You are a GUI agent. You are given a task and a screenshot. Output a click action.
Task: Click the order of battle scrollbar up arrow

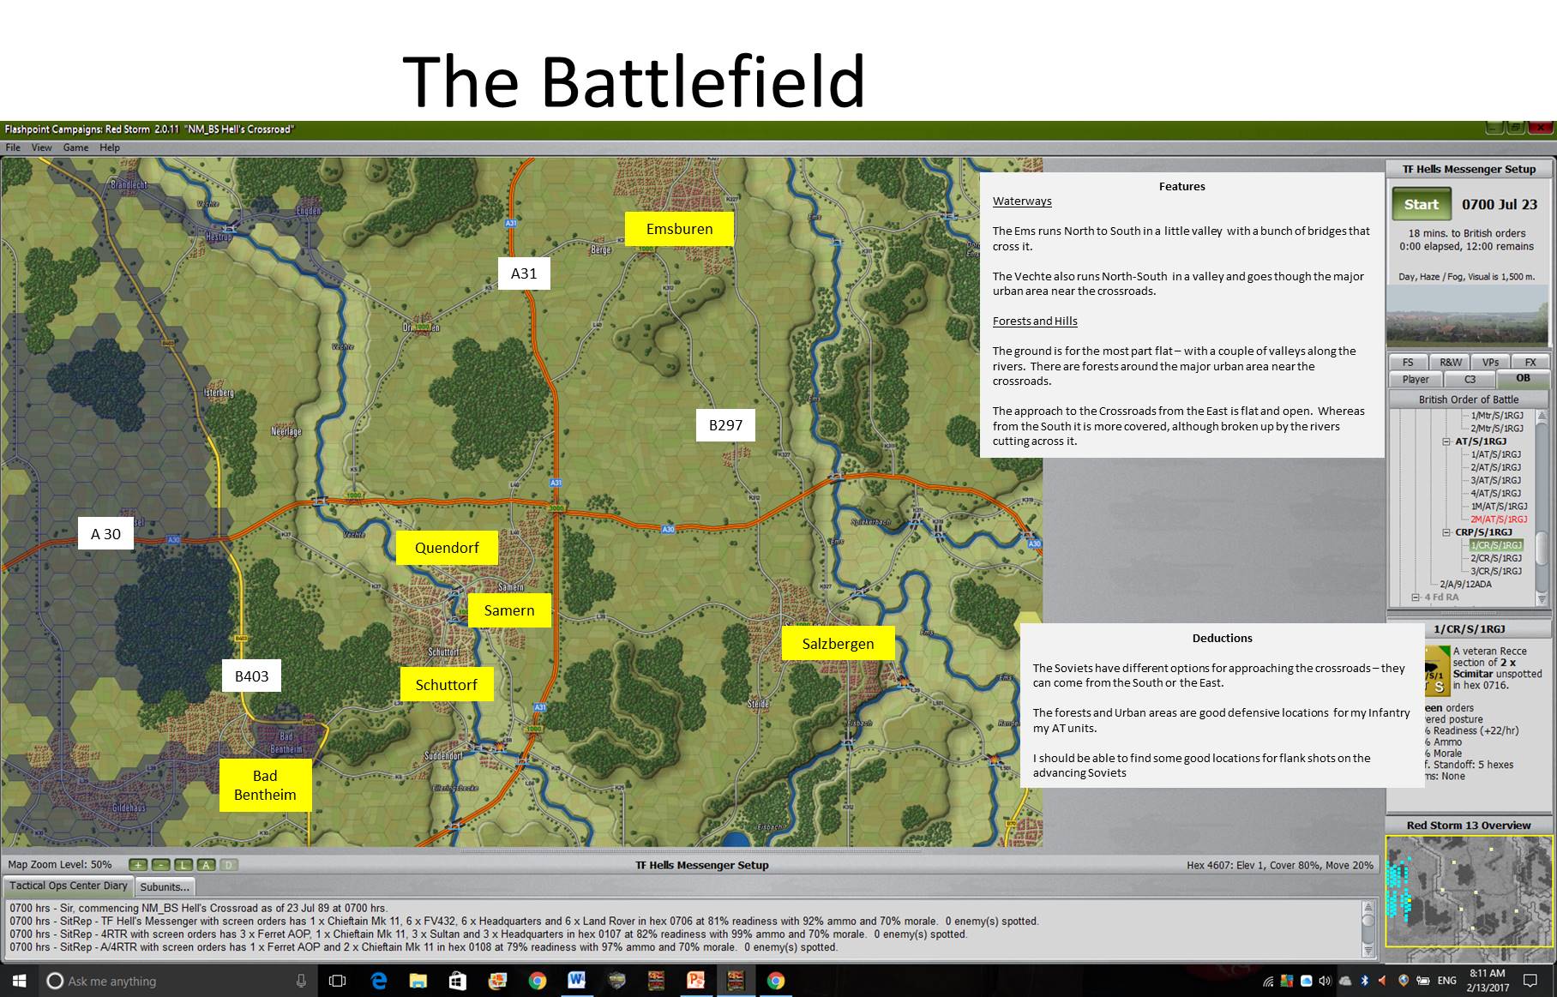(1542, 417)
